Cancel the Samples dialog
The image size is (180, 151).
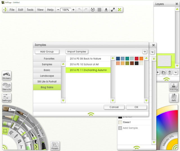(x=114, y=107)
